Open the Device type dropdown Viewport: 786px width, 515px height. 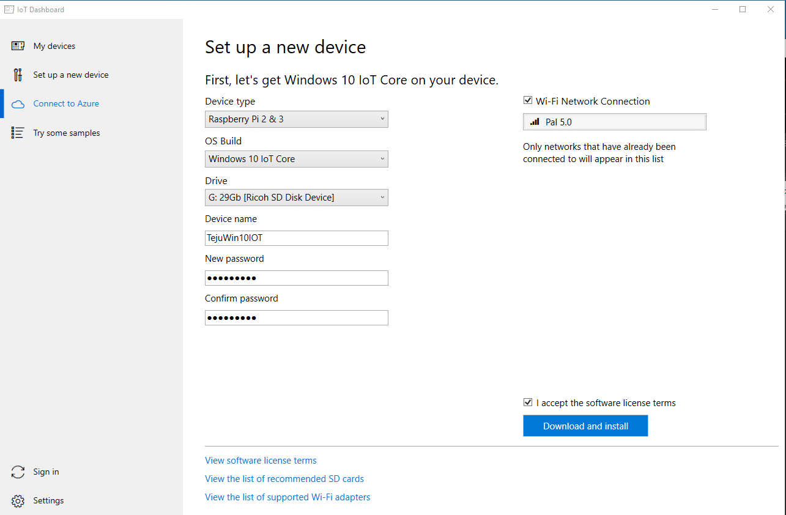tap(297, 119)
